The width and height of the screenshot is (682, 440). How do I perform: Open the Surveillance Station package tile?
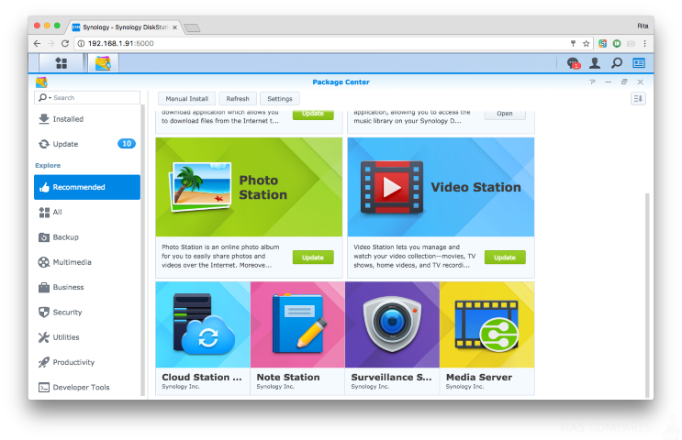tap(392, 338)
